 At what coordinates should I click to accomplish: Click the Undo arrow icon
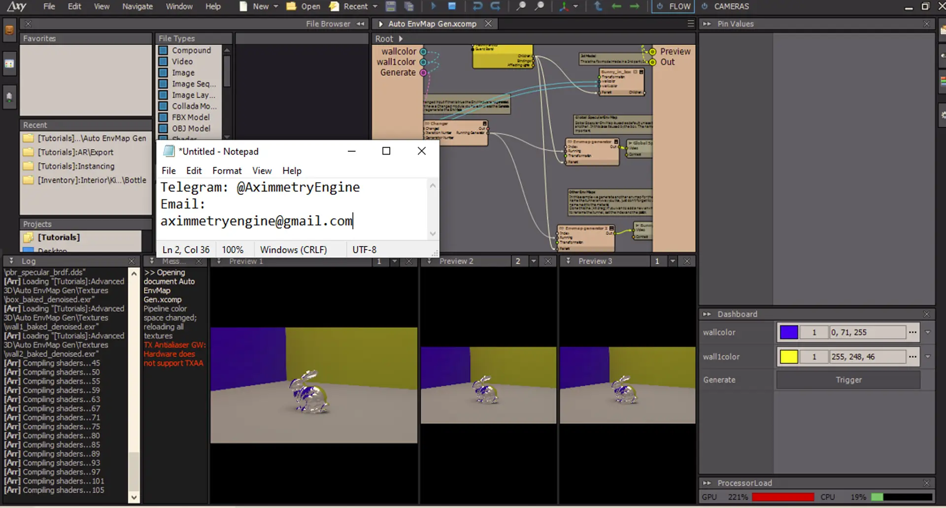pyautogui.click(x=477, y=6)
